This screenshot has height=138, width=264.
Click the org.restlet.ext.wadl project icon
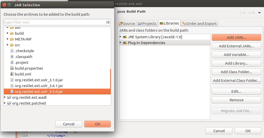9,97
